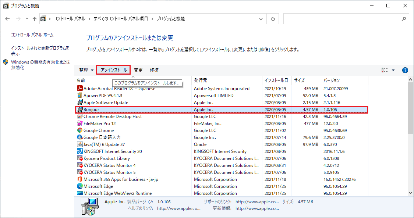Viewport: 414px width, 218px height.
Task: Sort list by インストール日 column header
Action: pos(276,80)
